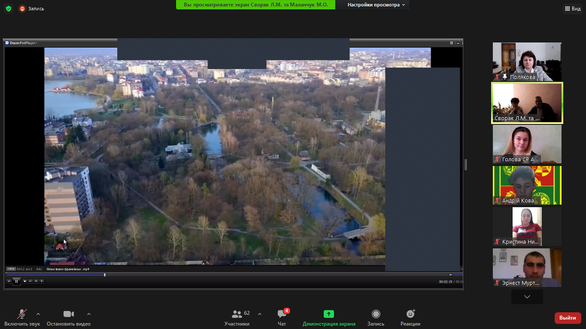This screenshot has width=586, height=329.
Task: Pause the PotPlayer video playback
Action: click(16, 281)
